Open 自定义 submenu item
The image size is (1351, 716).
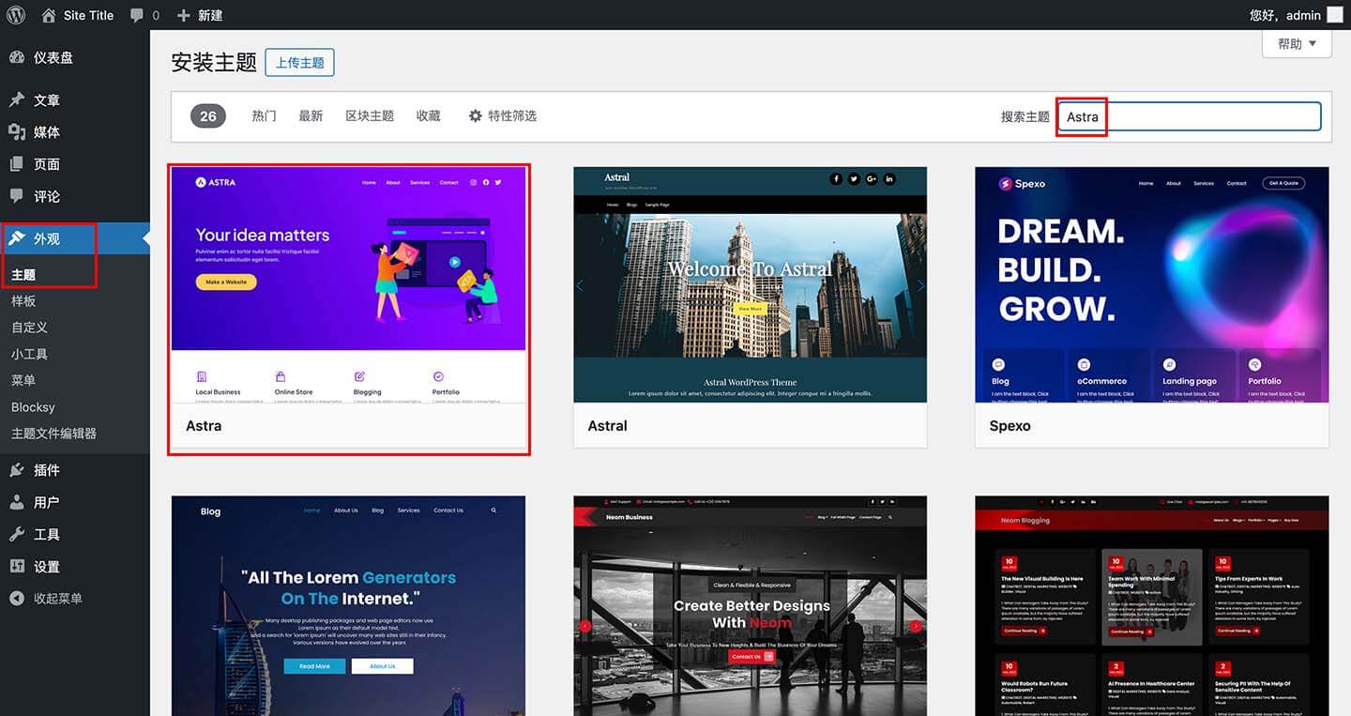point(29,328)
